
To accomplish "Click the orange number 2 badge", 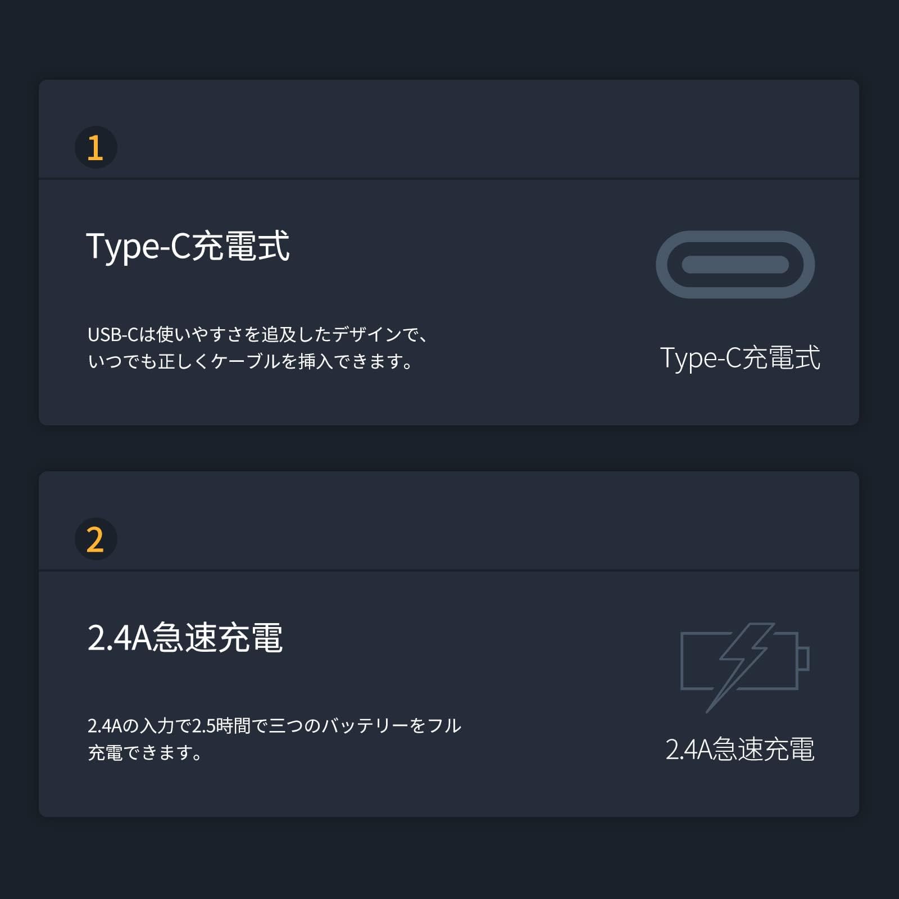I will pyautogui.click(x=96, y=539).
